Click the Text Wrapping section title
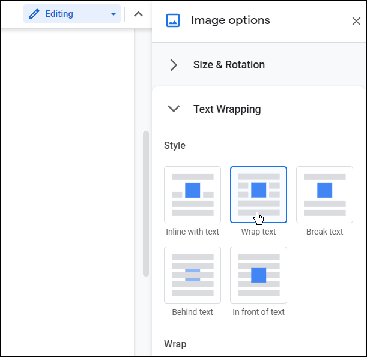 click(227, 109)
